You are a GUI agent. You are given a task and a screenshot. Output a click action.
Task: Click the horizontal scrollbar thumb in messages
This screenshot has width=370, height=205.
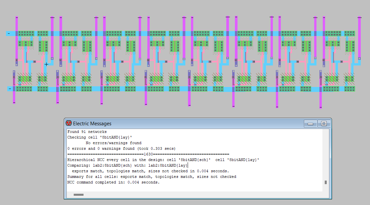[x=79, y=195]
